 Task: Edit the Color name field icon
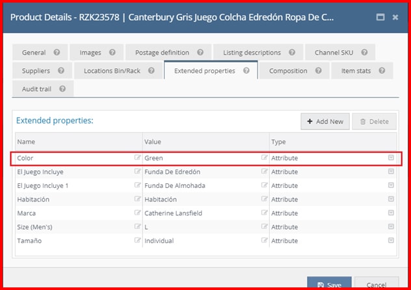point(138,157)
